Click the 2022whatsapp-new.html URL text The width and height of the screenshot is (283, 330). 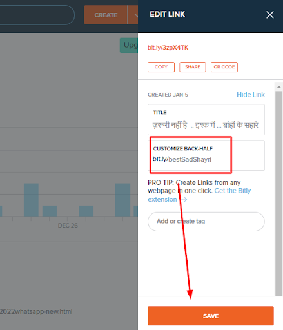[x=36, y=311]
